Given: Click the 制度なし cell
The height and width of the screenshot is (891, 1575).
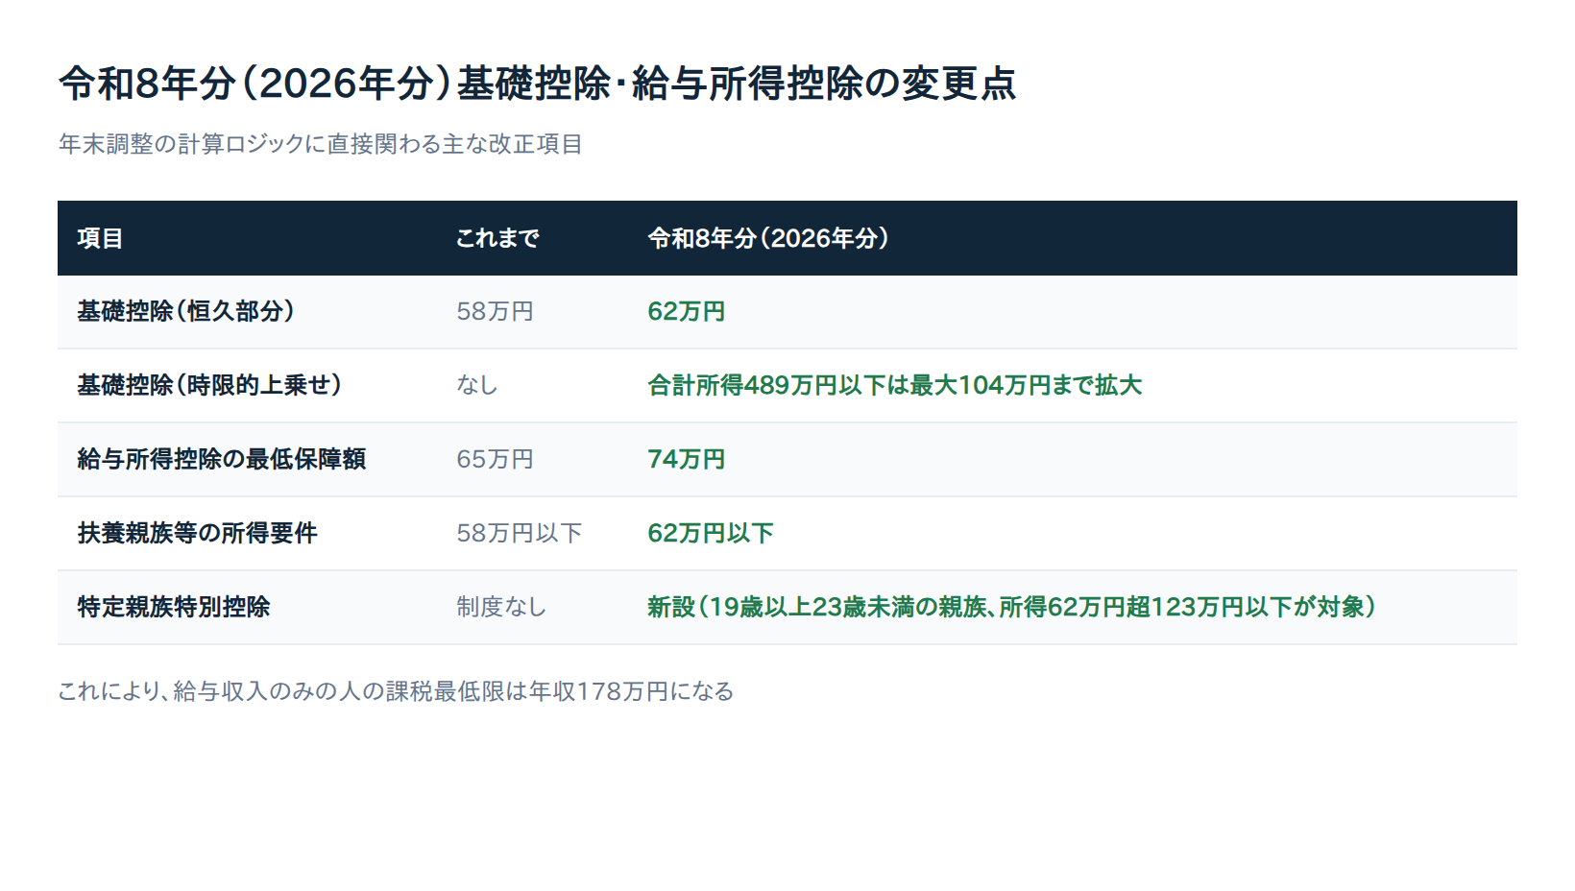Looking at the screenshot, I should coord(501,607).
